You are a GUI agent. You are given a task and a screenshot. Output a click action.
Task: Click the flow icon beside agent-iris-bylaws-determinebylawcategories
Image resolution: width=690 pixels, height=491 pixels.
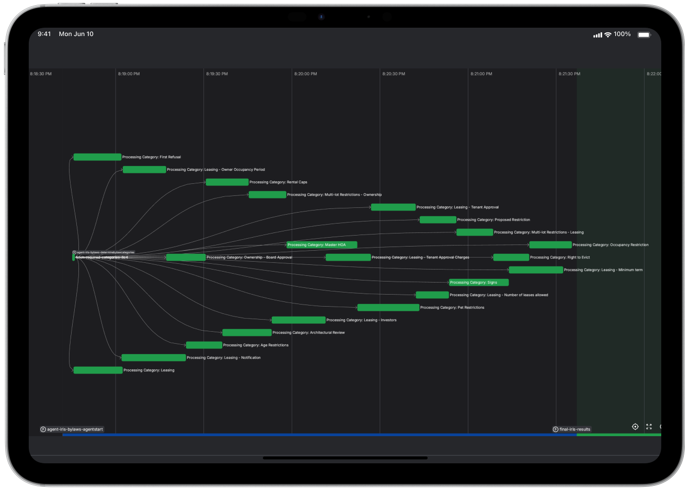pos(74,252)
